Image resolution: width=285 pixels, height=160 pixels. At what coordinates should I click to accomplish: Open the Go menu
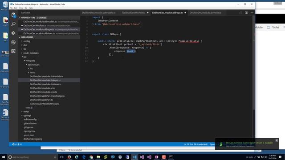pyautogui.click(x=26, y=8)
